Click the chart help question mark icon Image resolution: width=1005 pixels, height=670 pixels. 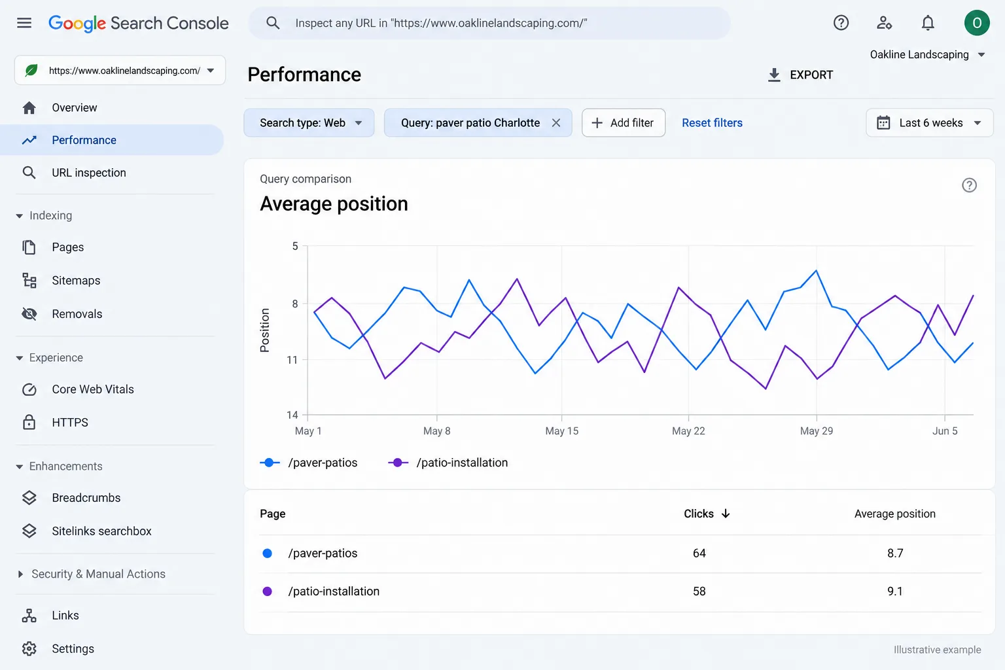tap(969, 185)
